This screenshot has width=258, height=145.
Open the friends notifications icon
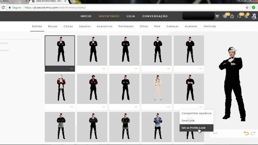pos(246,16)
